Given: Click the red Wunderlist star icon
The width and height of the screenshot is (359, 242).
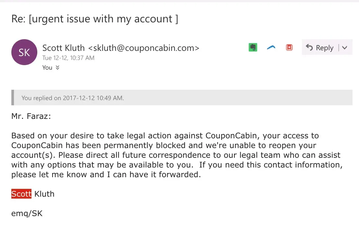Looking at the screenshot, I should click(x=289, y=48).
